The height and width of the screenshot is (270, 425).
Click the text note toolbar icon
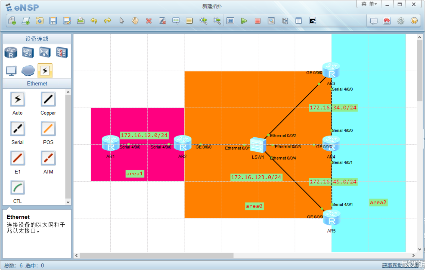(x=176, y=21)
